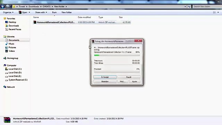The height and width of the screenshot is (125, 222).
Task: Open System Reserved (G:) drive
Action: (x=18, y=80)
